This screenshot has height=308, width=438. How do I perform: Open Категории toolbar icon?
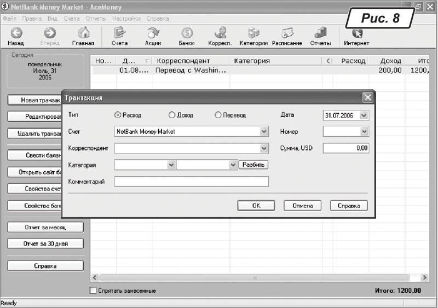(x=253, y=33)
